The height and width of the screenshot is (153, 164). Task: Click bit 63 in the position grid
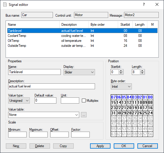[x=113, y=134]
